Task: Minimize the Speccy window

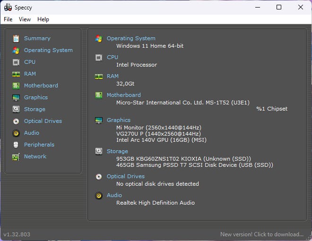Action: (258, 8)
